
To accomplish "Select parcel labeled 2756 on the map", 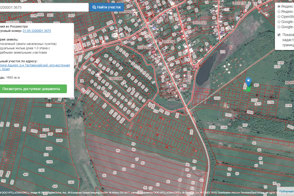I will [x=270, y=102].
